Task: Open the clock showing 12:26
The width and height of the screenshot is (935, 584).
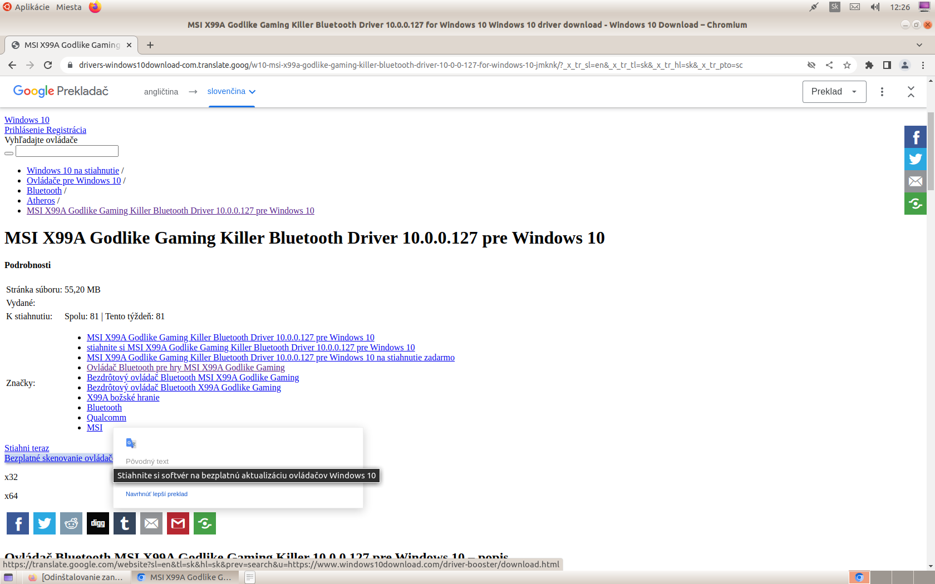Action: click(900, 7)
